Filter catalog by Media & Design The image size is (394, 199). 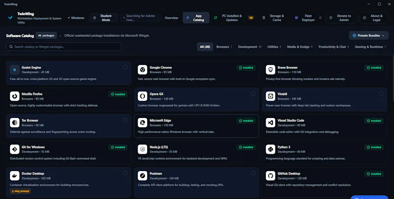[x=300, y=47]
